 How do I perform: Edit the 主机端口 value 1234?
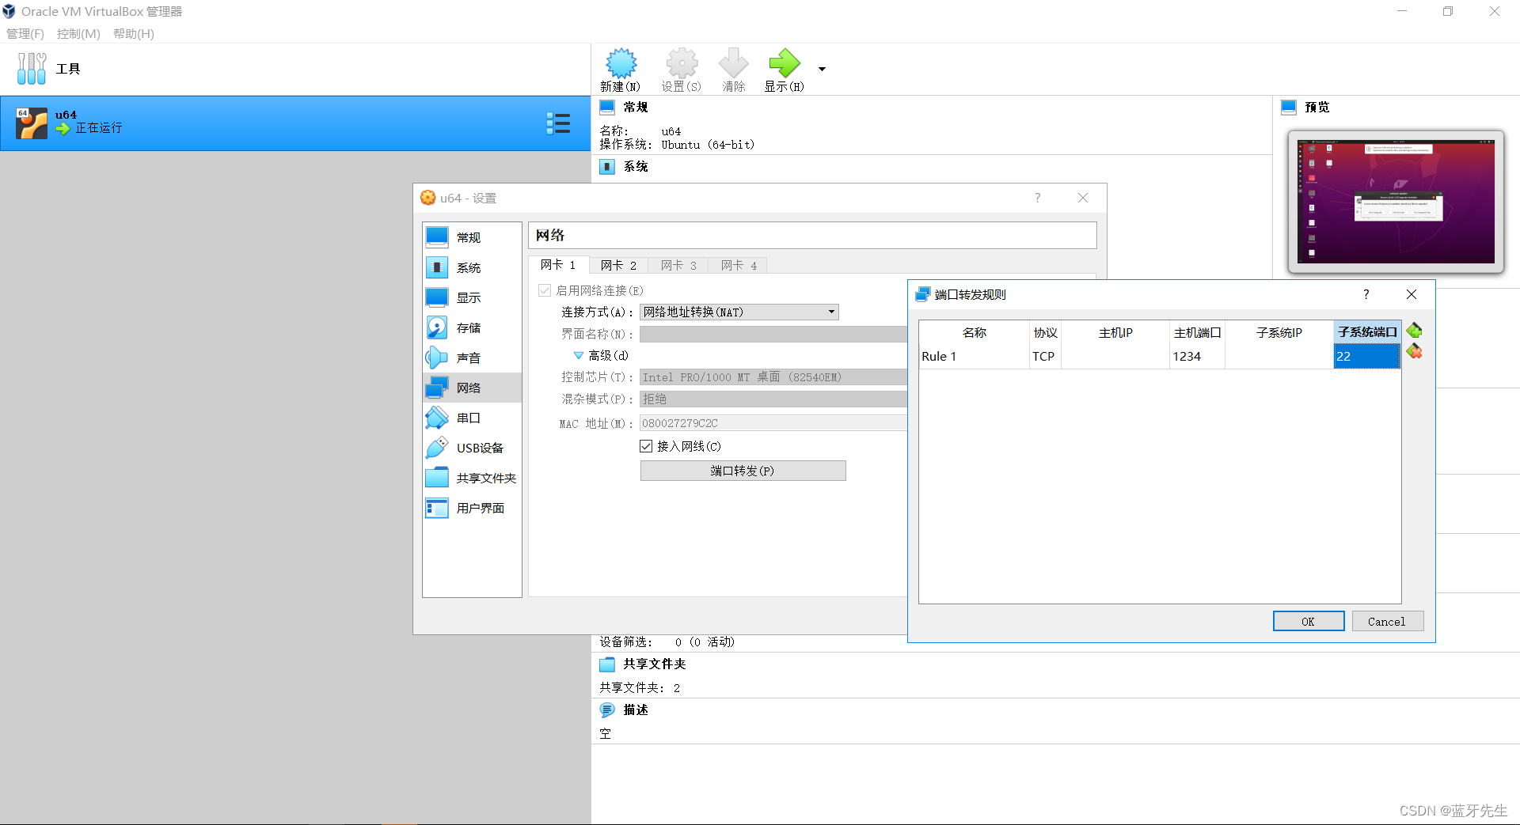(1195, 356)
